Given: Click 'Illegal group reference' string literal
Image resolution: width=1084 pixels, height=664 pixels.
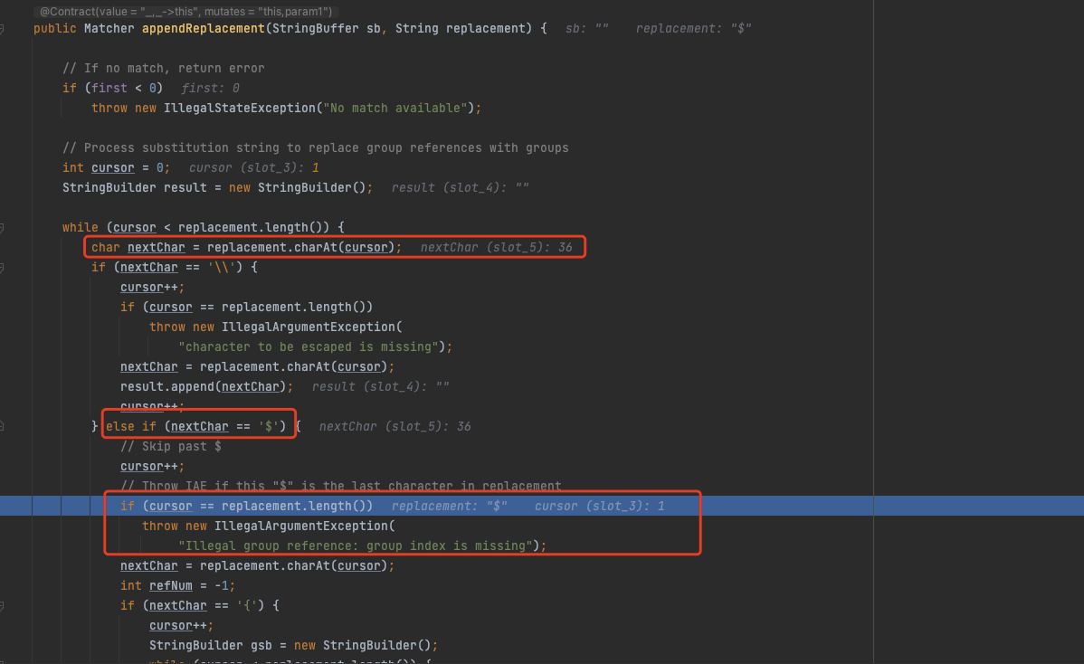Looking at the screenshot, I should point(357,545).
